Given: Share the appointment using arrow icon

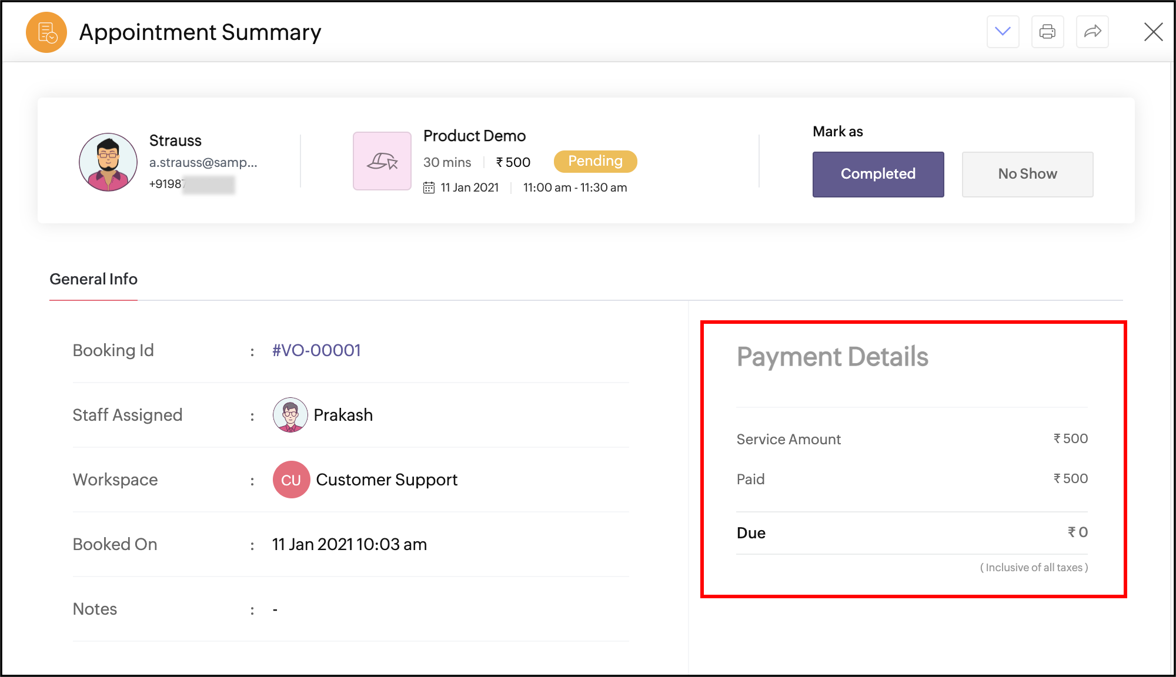Looking at the screenshot, I should [1092, 32].
